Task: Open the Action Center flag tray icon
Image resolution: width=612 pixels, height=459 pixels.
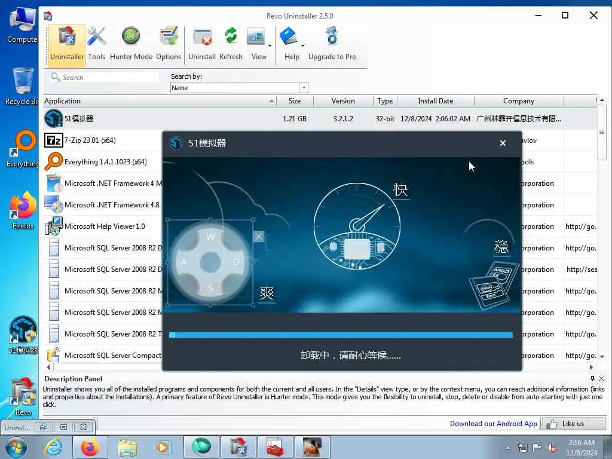Action: (x=537, y=448)
